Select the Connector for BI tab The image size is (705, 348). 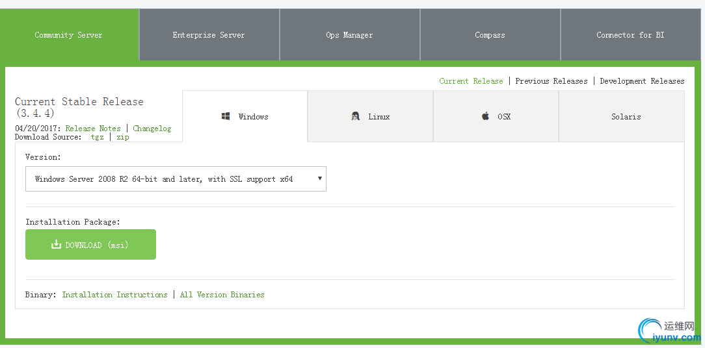[x=630, y=34]
